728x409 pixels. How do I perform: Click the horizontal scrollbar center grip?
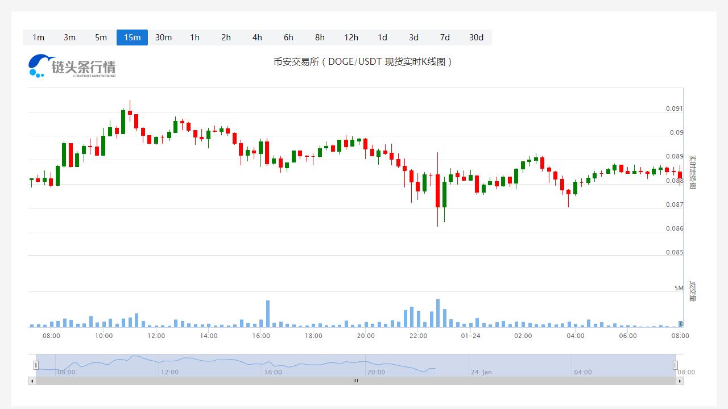355,381
